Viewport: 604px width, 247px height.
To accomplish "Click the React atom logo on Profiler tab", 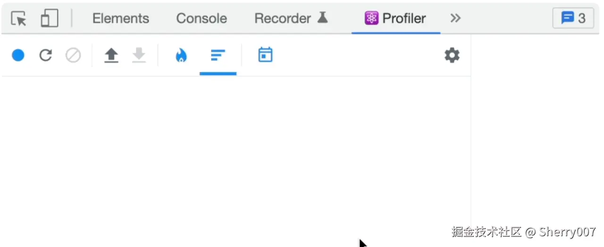I will pos(372,18).
